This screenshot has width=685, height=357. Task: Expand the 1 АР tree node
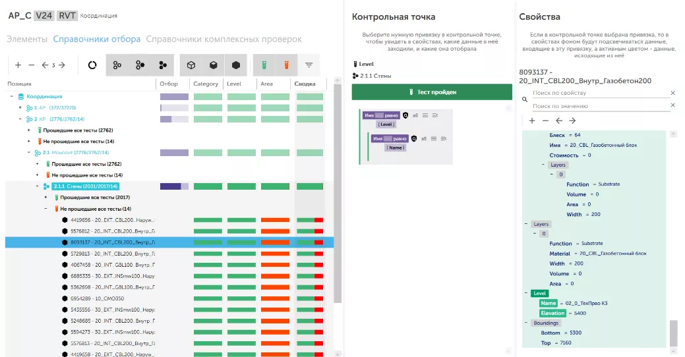(x=20, y=107)
